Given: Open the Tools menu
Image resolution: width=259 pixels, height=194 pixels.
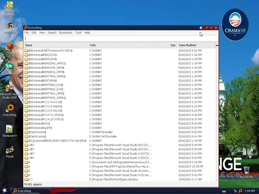Looking at the screenshot, I should (78, 33).
